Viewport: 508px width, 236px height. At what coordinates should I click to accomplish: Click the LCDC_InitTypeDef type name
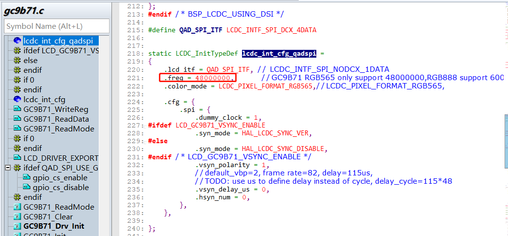[x=207, y=54]
